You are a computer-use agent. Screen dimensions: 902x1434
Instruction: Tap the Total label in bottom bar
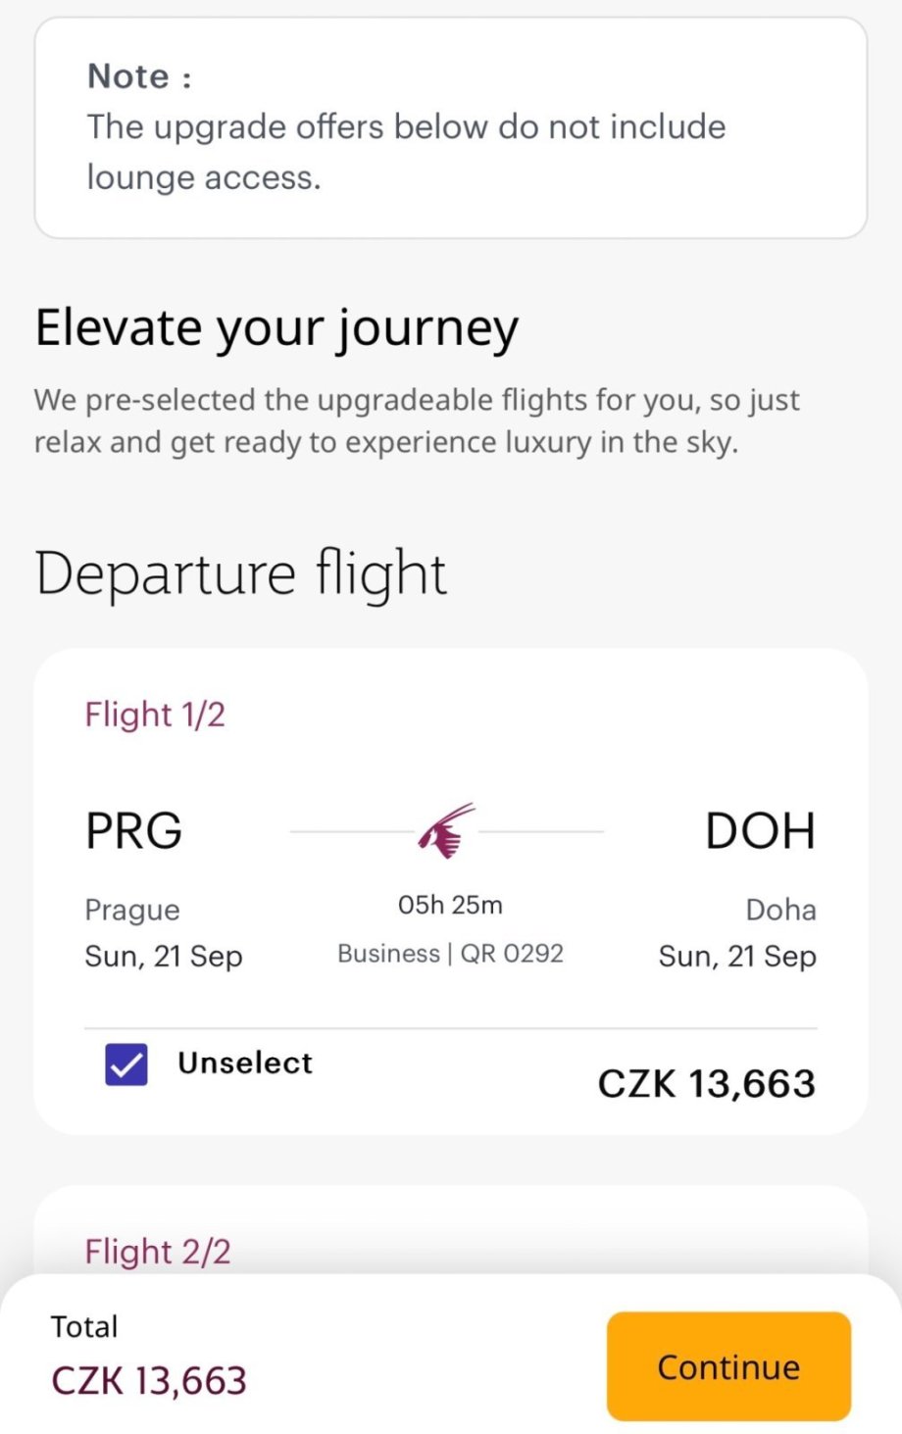(x=84, y=1327)
